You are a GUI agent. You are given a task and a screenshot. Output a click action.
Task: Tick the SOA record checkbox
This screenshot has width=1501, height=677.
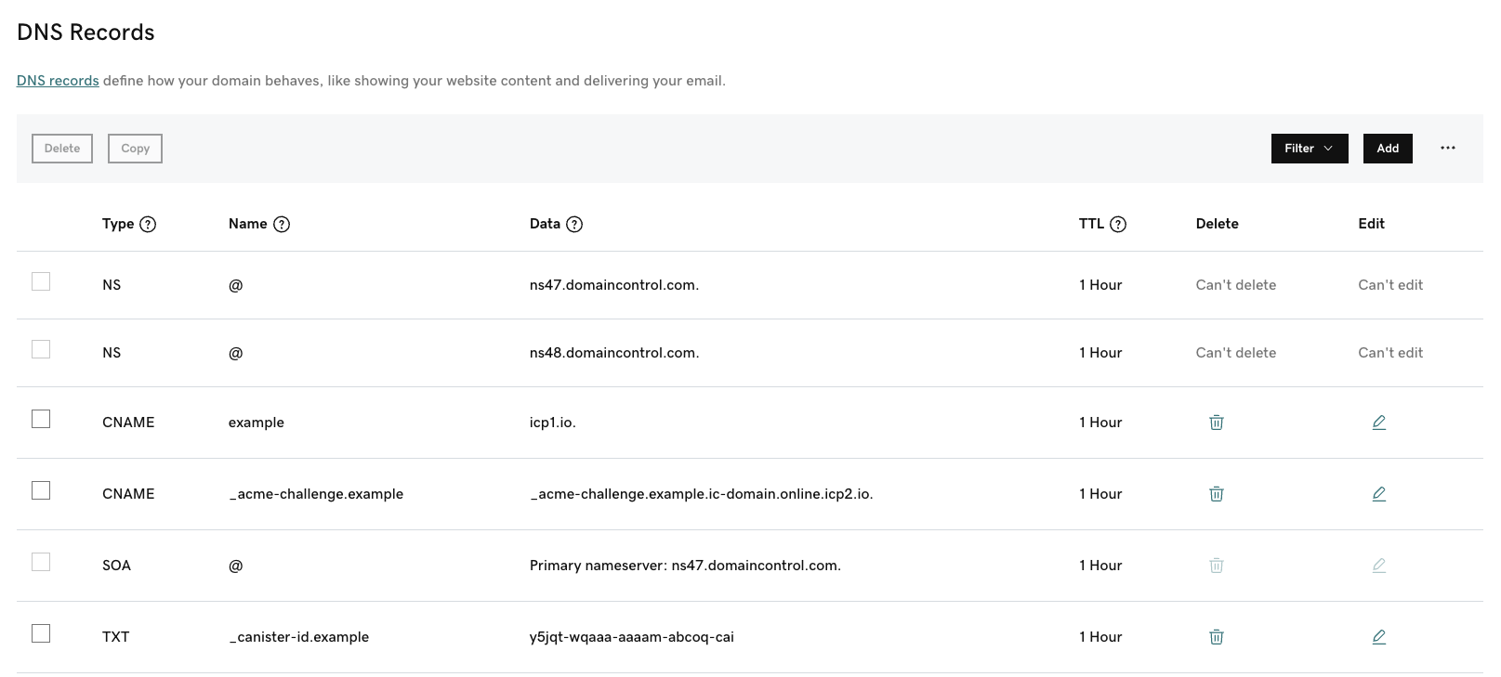click(x=41, y=562)
